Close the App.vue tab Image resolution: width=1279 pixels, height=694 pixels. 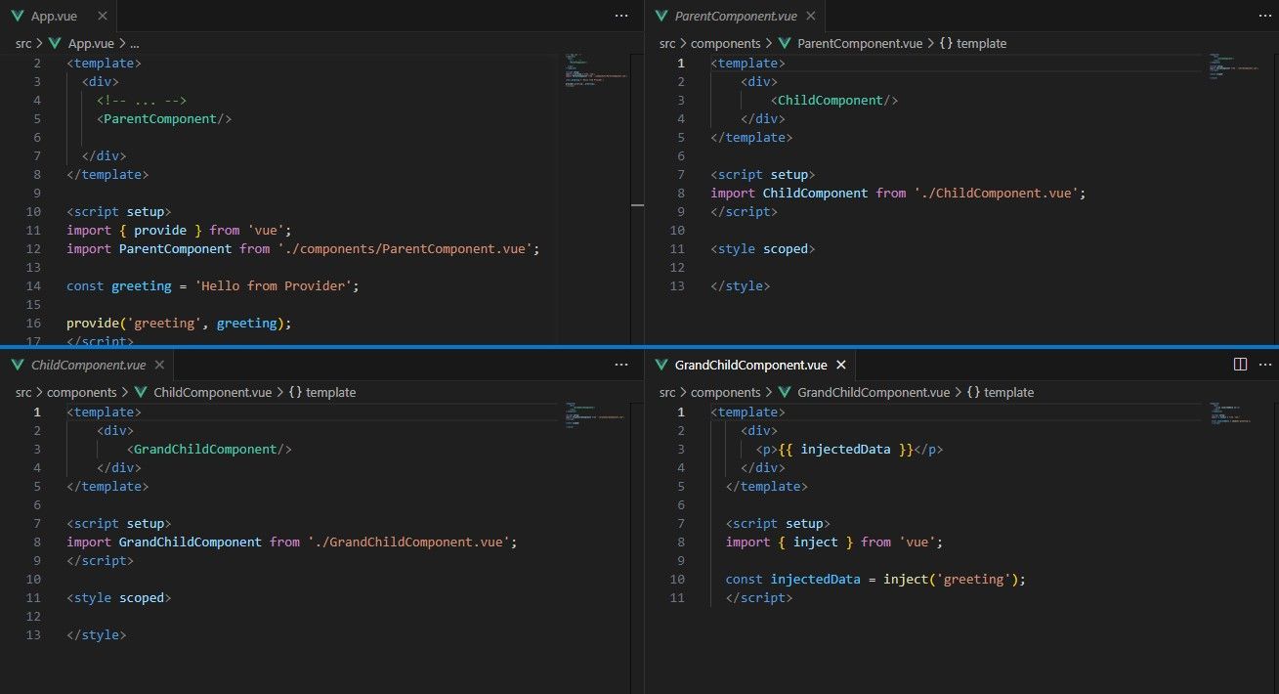point(102,16)
